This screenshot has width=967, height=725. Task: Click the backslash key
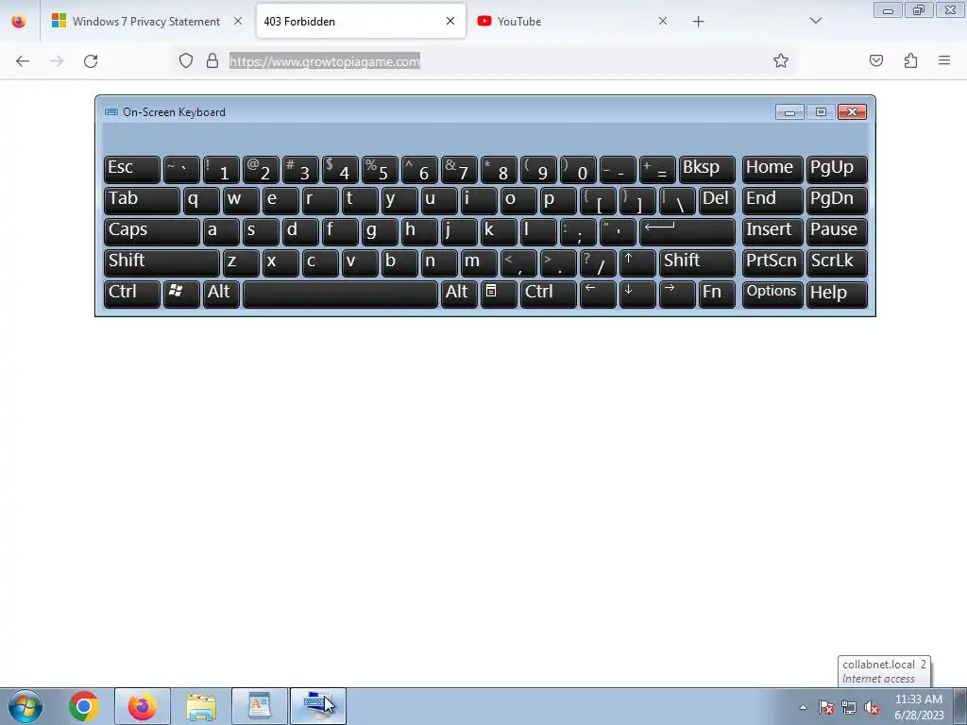[x=677, y=200]
